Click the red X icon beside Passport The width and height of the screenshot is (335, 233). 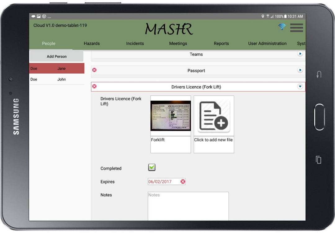pos(95,70)
